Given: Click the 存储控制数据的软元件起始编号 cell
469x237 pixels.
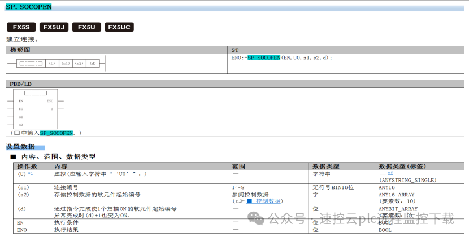Looking at the screenshot, I should pos(139,198).
